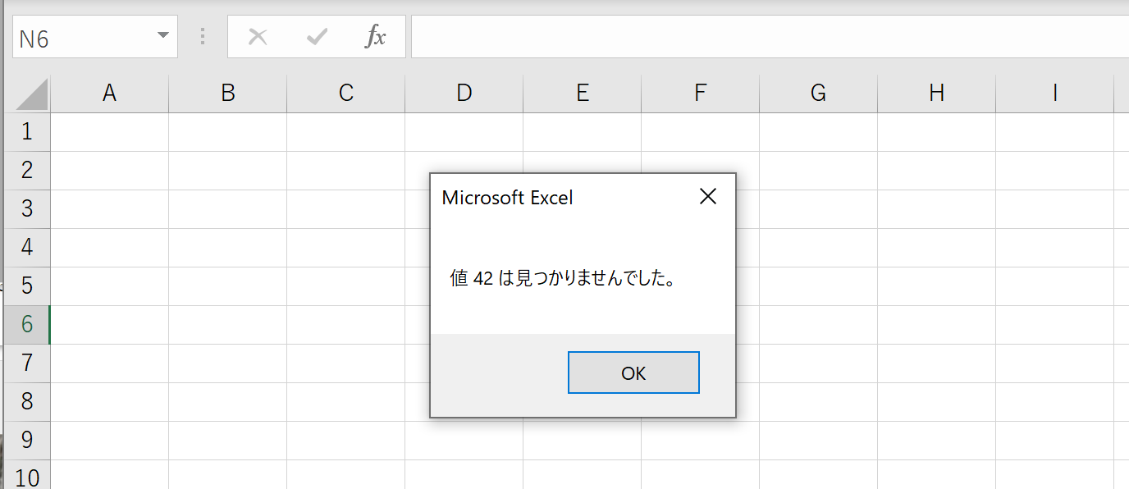Click into the formula bar input

pos(770,38)
